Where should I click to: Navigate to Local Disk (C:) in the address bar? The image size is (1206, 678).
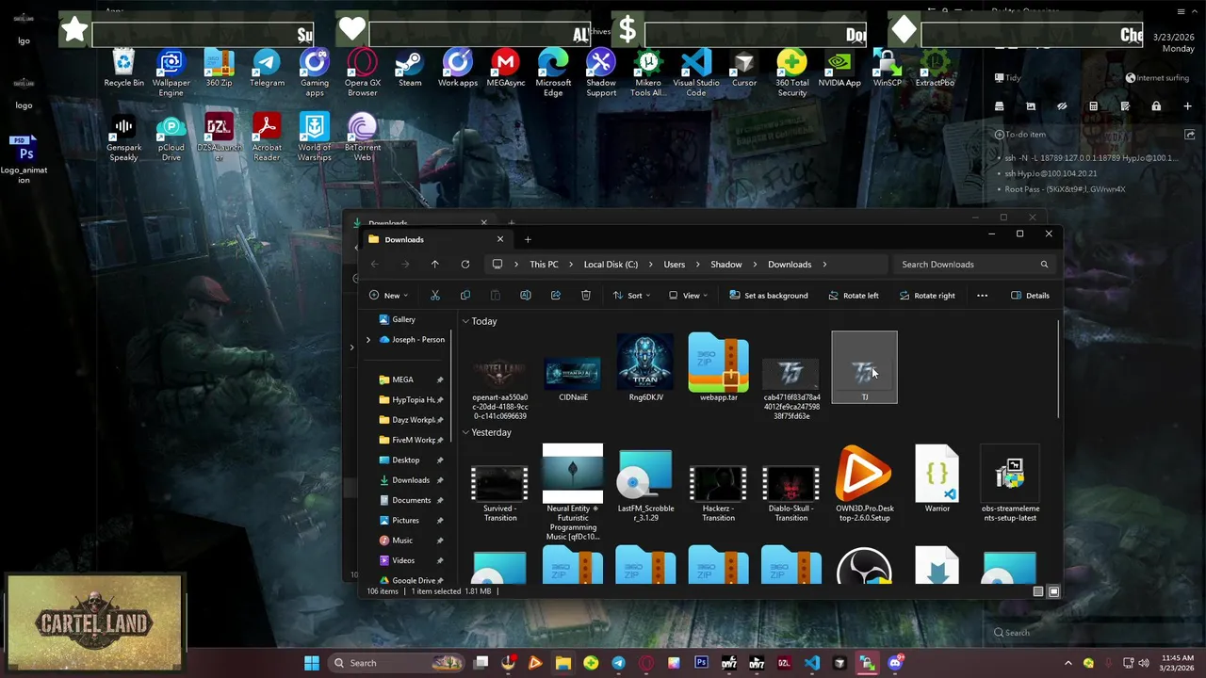tap(611, 265)
